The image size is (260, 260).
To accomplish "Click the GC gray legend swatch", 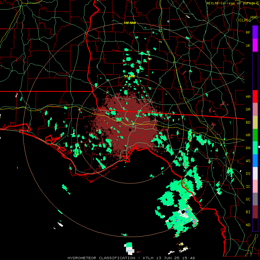I will [x=255, y=199].
